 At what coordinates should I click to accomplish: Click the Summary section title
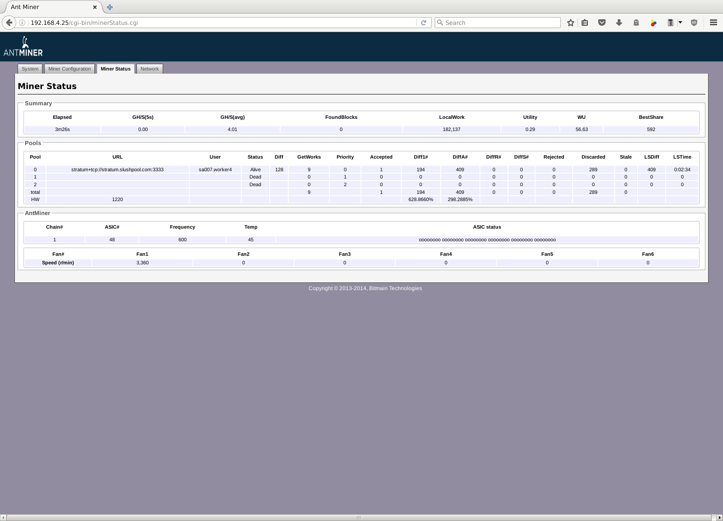pyautogui.click(x=38, y=103)
